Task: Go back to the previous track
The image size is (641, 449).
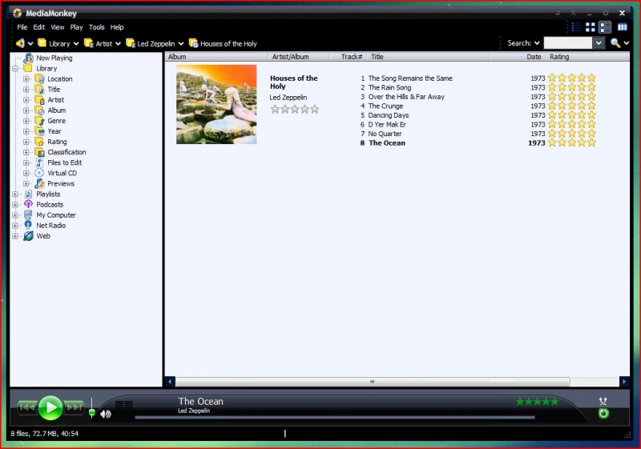Action: 26,408
